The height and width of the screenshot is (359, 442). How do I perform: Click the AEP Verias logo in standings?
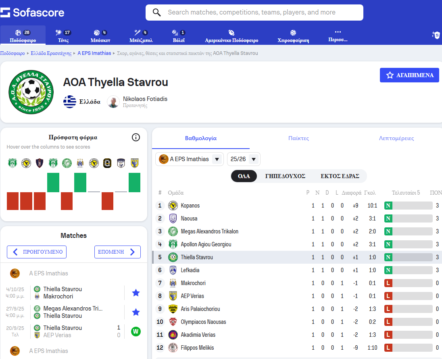pos(173,296)
